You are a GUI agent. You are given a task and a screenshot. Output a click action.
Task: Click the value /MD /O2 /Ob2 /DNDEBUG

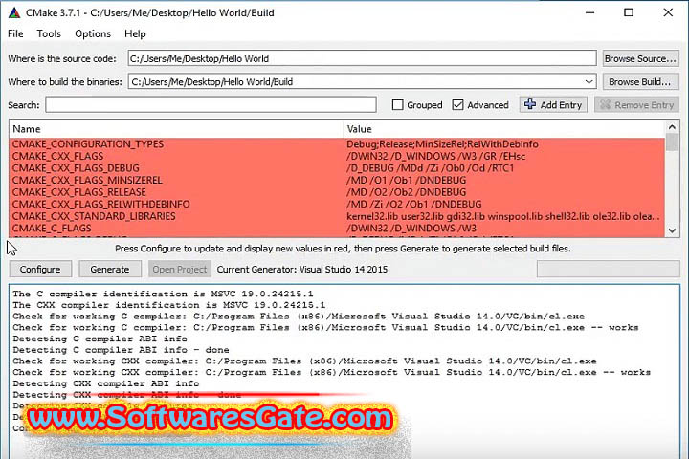click(x=407, y=192)
